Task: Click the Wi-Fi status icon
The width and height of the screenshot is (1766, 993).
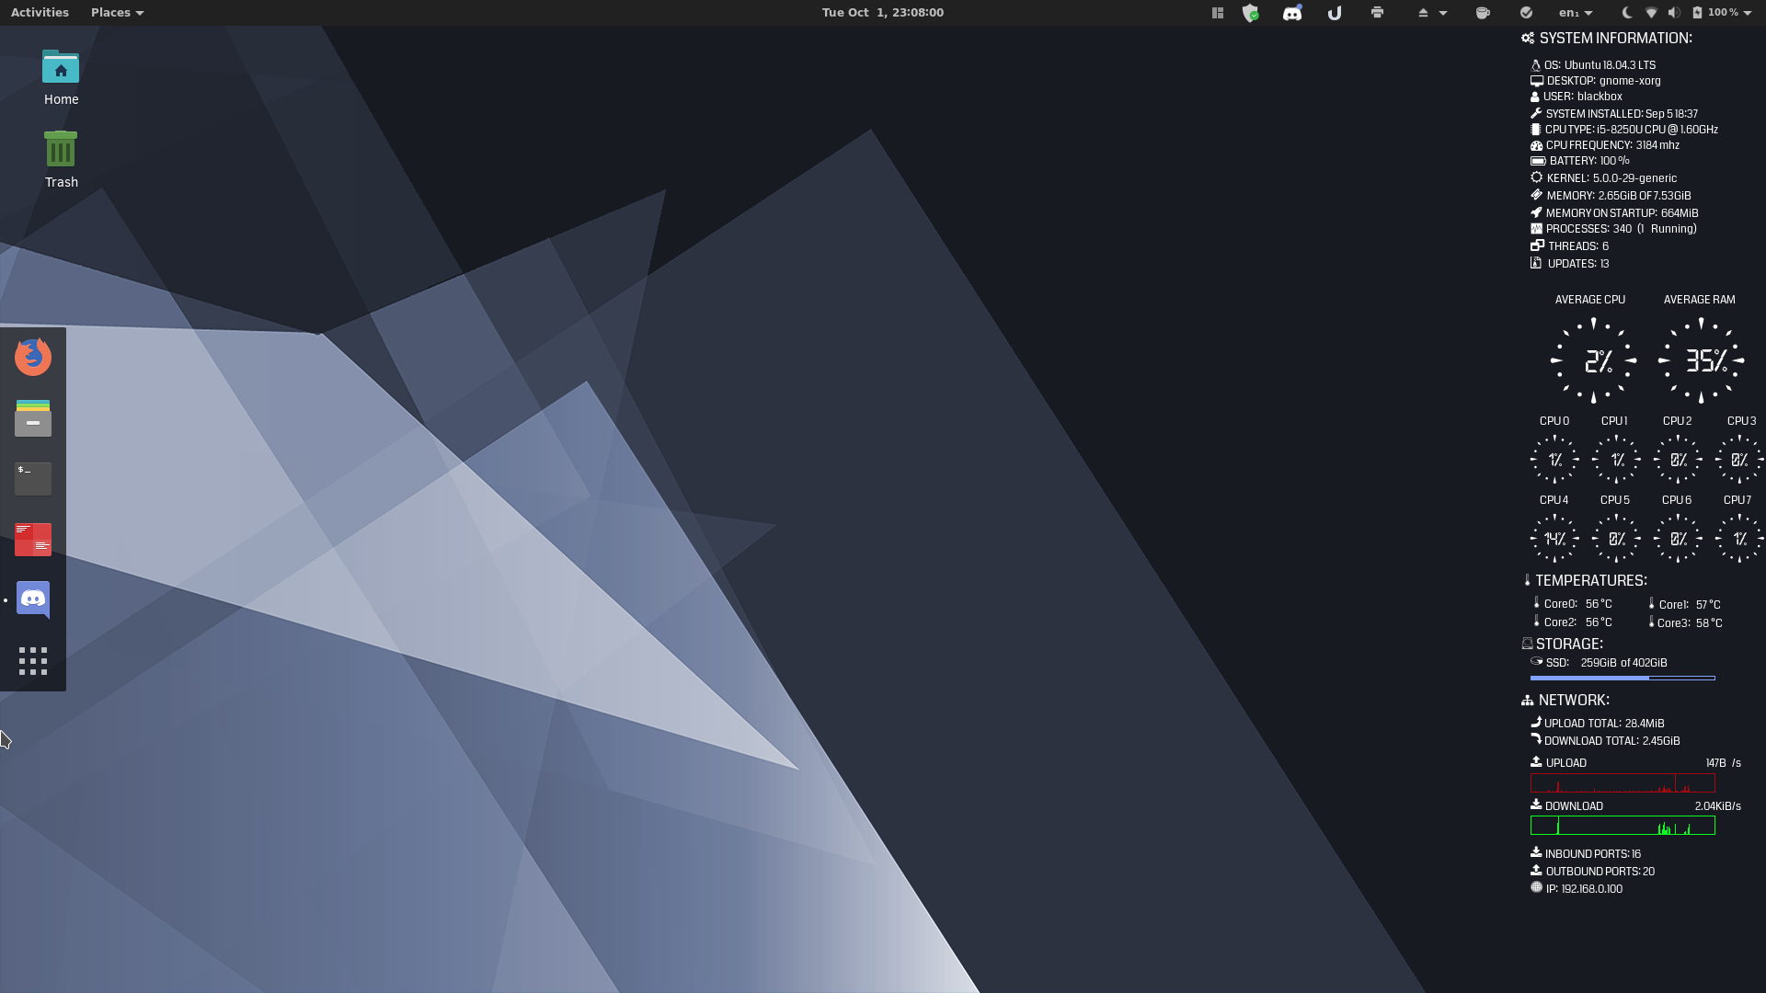Action: (x=1651, y=13)
